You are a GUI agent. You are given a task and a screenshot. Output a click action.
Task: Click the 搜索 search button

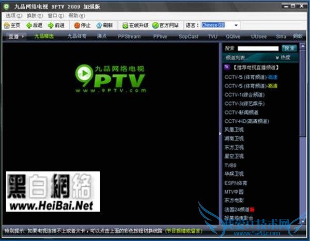click(x=289, y=48)
